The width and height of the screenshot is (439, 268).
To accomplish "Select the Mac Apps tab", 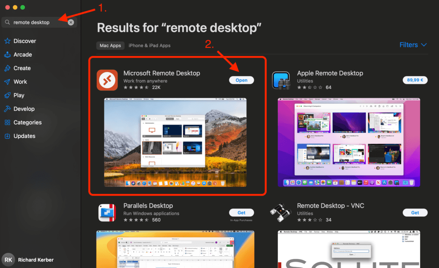I will click(x=110, y=45).
